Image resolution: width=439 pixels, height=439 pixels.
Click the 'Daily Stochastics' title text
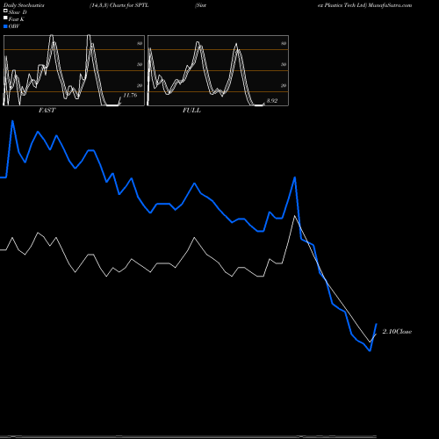click(24, 5)
